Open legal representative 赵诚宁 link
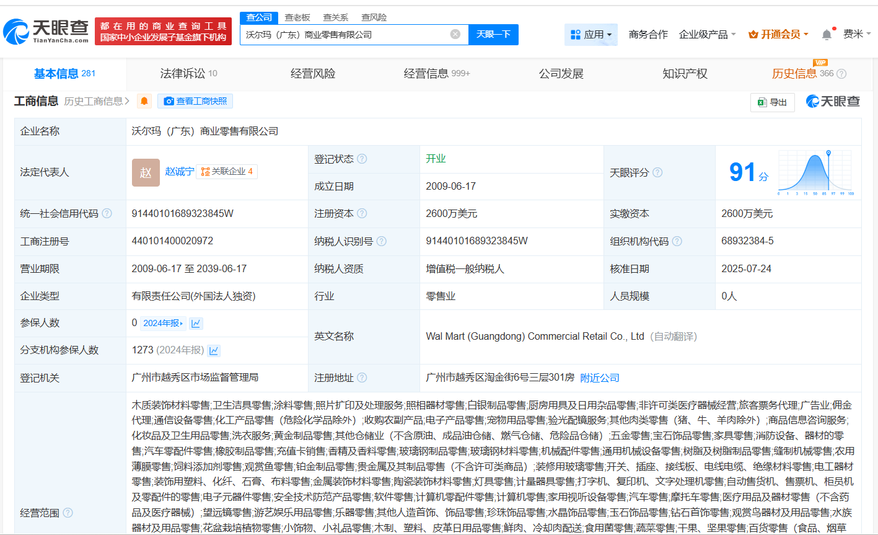This screenshot has height=535, width=878. point(179,172)
